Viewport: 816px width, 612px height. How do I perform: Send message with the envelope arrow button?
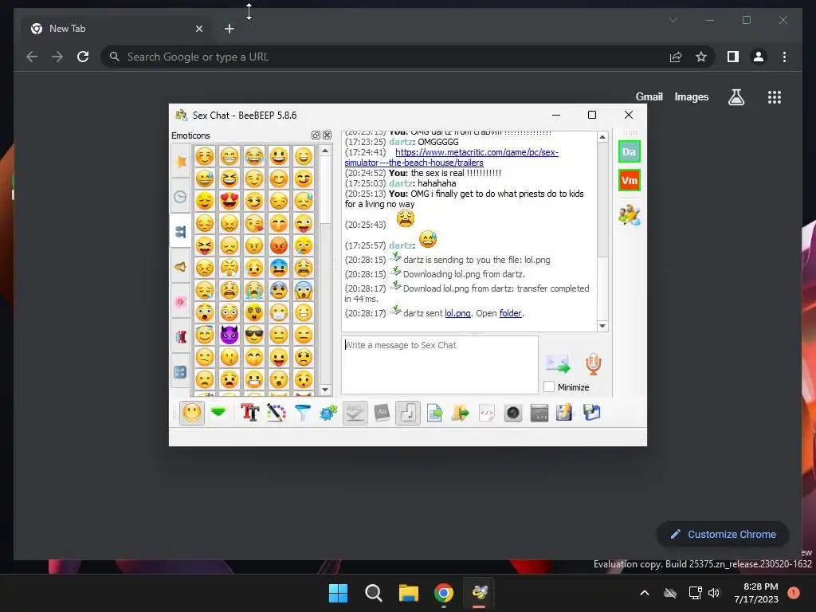click(x=558, y=363)
